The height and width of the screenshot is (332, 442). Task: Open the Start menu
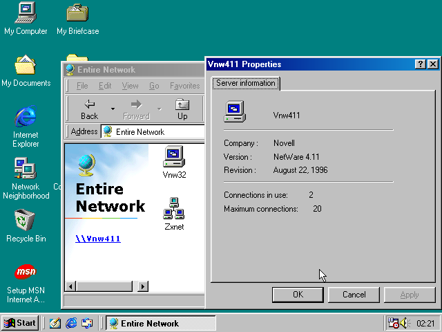[x=20, y=323]
